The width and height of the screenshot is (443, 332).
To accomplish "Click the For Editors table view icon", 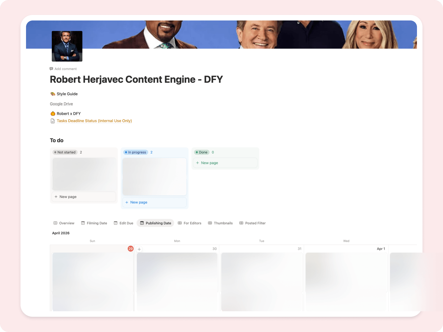I will click(x=180, y=223).
